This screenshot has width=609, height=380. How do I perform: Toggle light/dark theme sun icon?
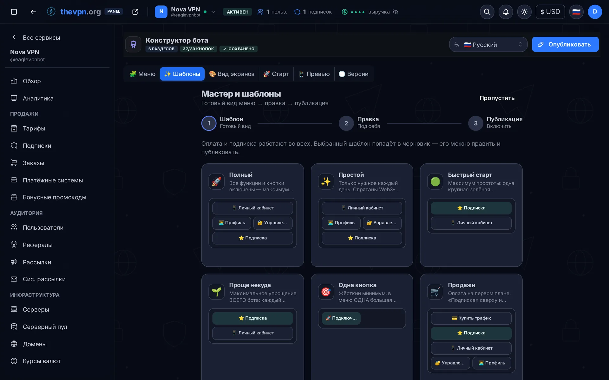[x=524, y=12]
